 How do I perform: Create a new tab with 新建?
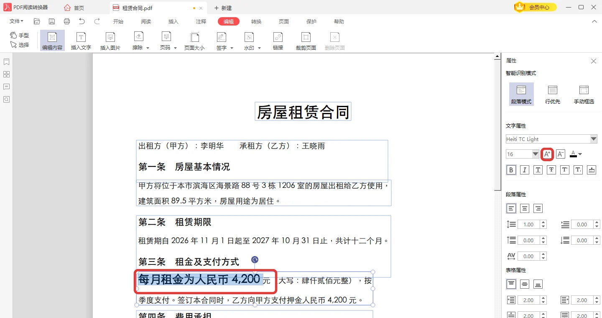click(x=223, y=8)
